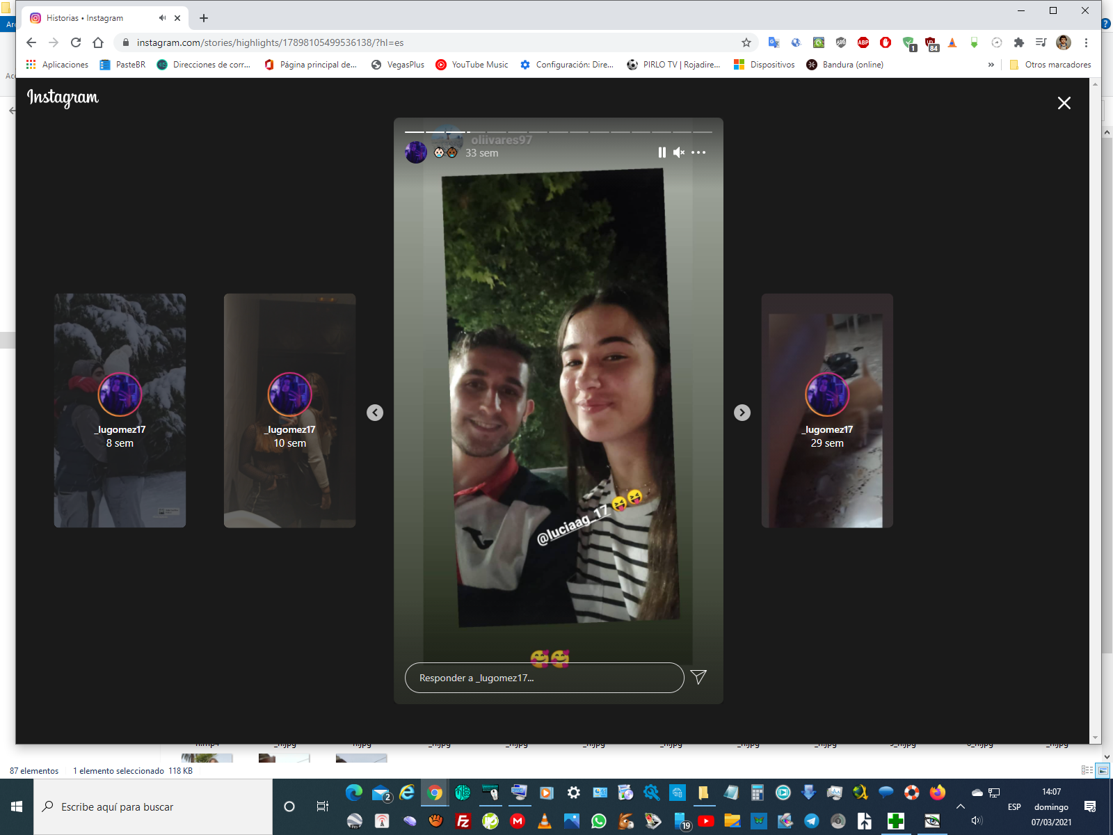
Task: Unmute the story audio
Action: point(679,152)
